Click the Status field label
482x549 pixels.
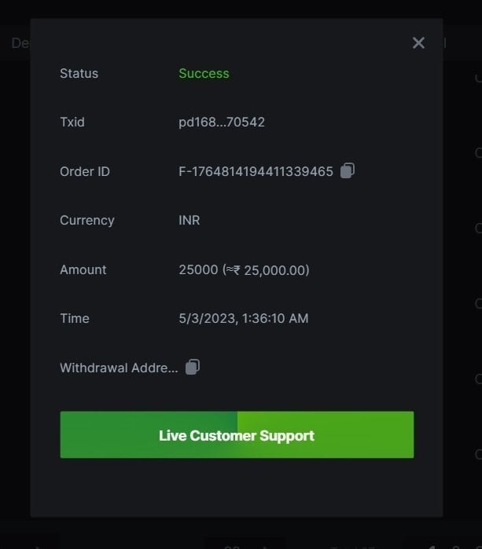click(x=79, y=73)
